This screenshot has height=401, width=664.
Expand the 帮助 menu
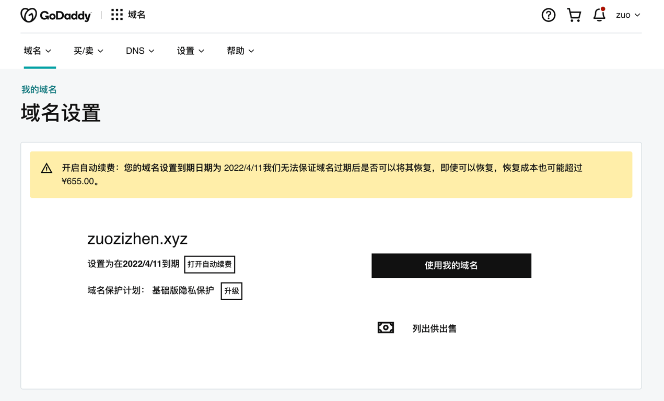point(240,51)
